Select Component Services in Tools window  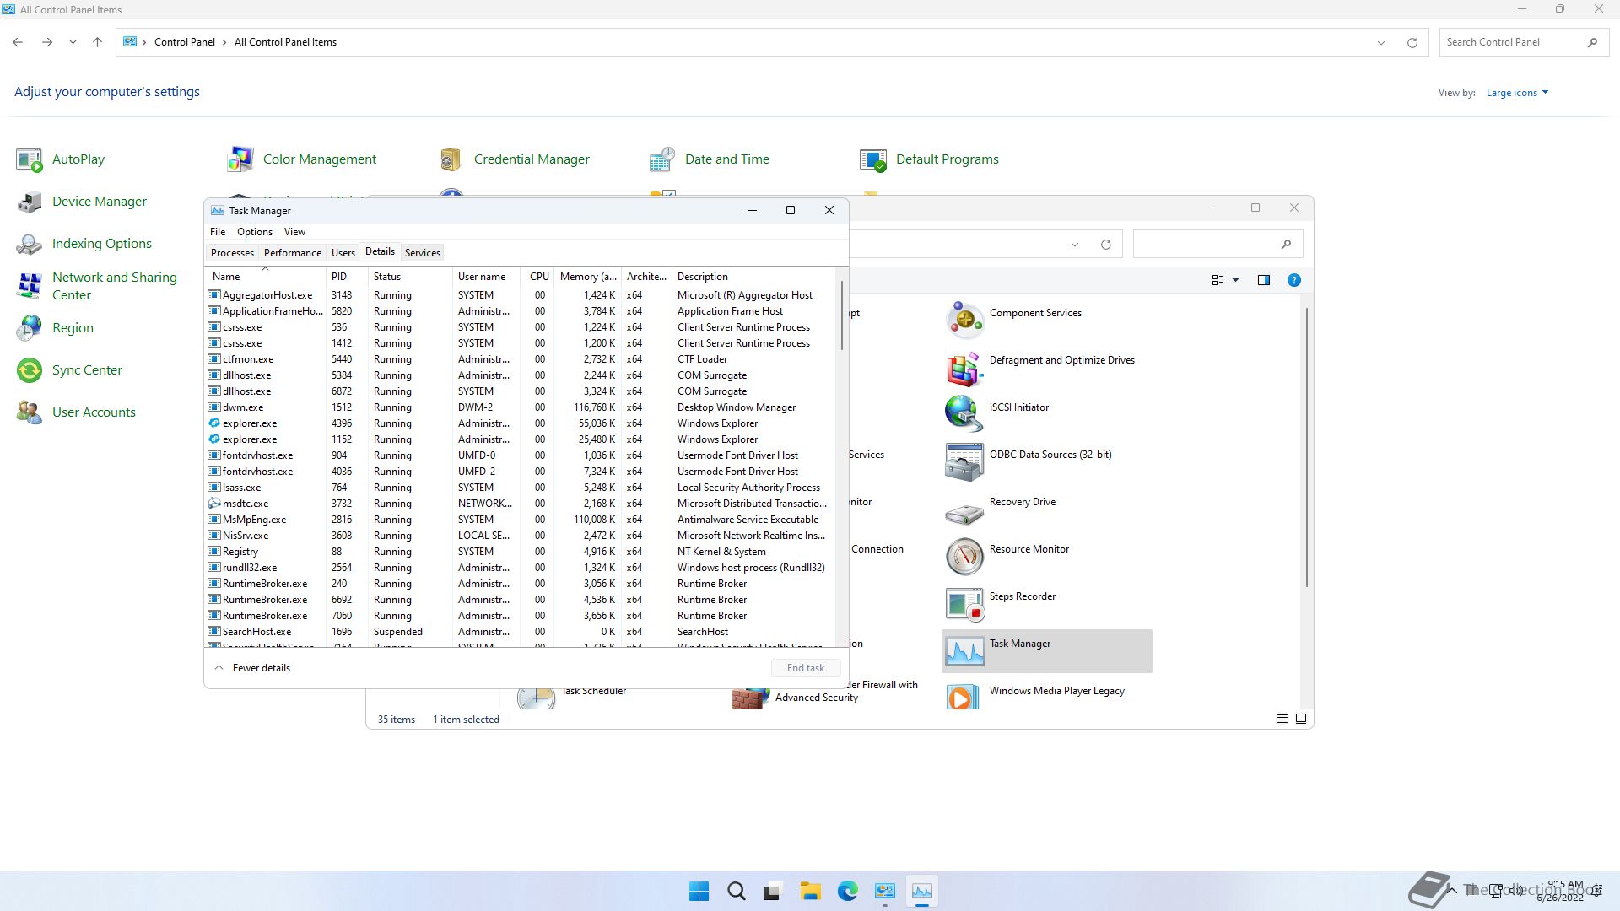(1047, 320)
